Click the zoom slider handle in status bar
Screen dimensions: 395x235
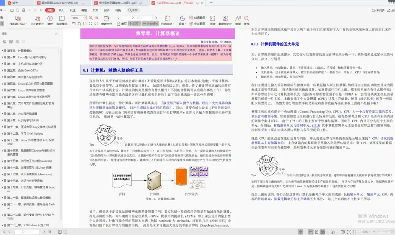(x=392, y=232)
